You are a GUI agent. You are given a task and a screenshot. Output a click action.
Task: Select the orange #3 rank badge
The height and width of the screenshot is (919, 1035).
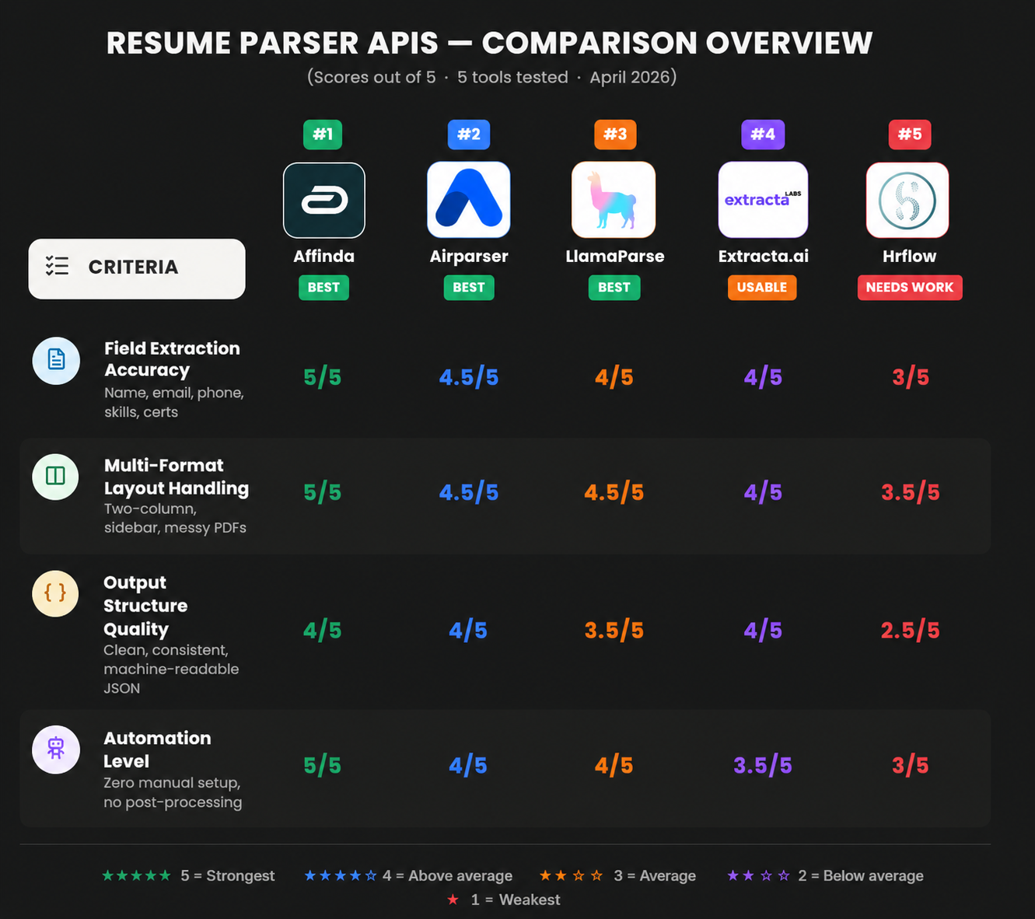615,135
